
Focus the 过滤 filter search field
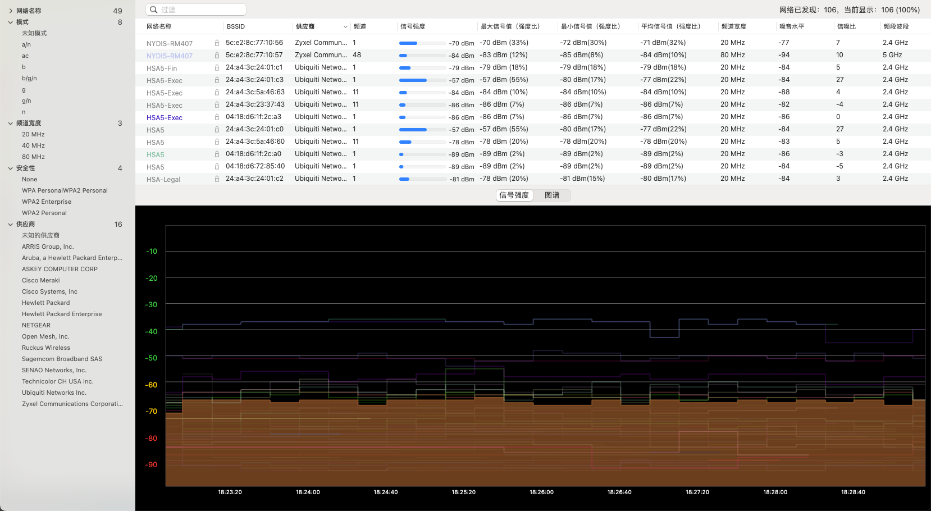tap(196, 10)
